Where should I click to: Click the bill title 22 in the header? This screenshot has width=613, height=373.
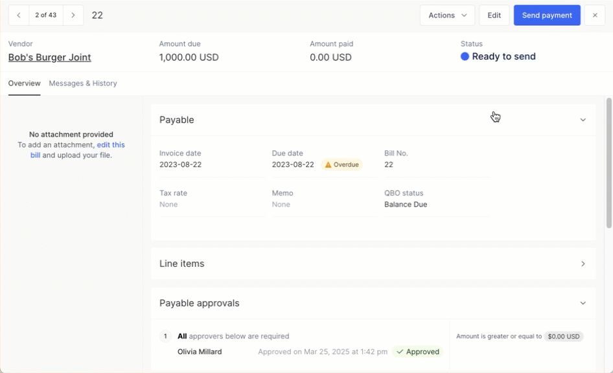[x=97, y=16]
